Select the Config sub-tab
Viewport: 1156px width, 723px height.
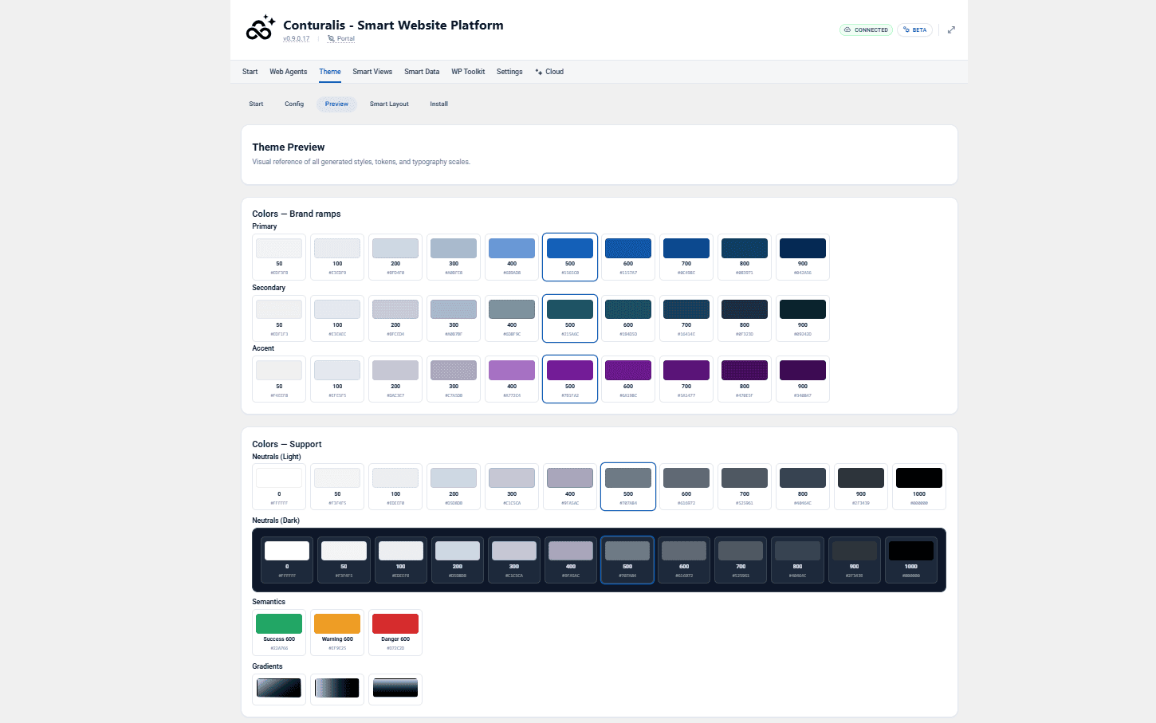[x=294, y=104]
